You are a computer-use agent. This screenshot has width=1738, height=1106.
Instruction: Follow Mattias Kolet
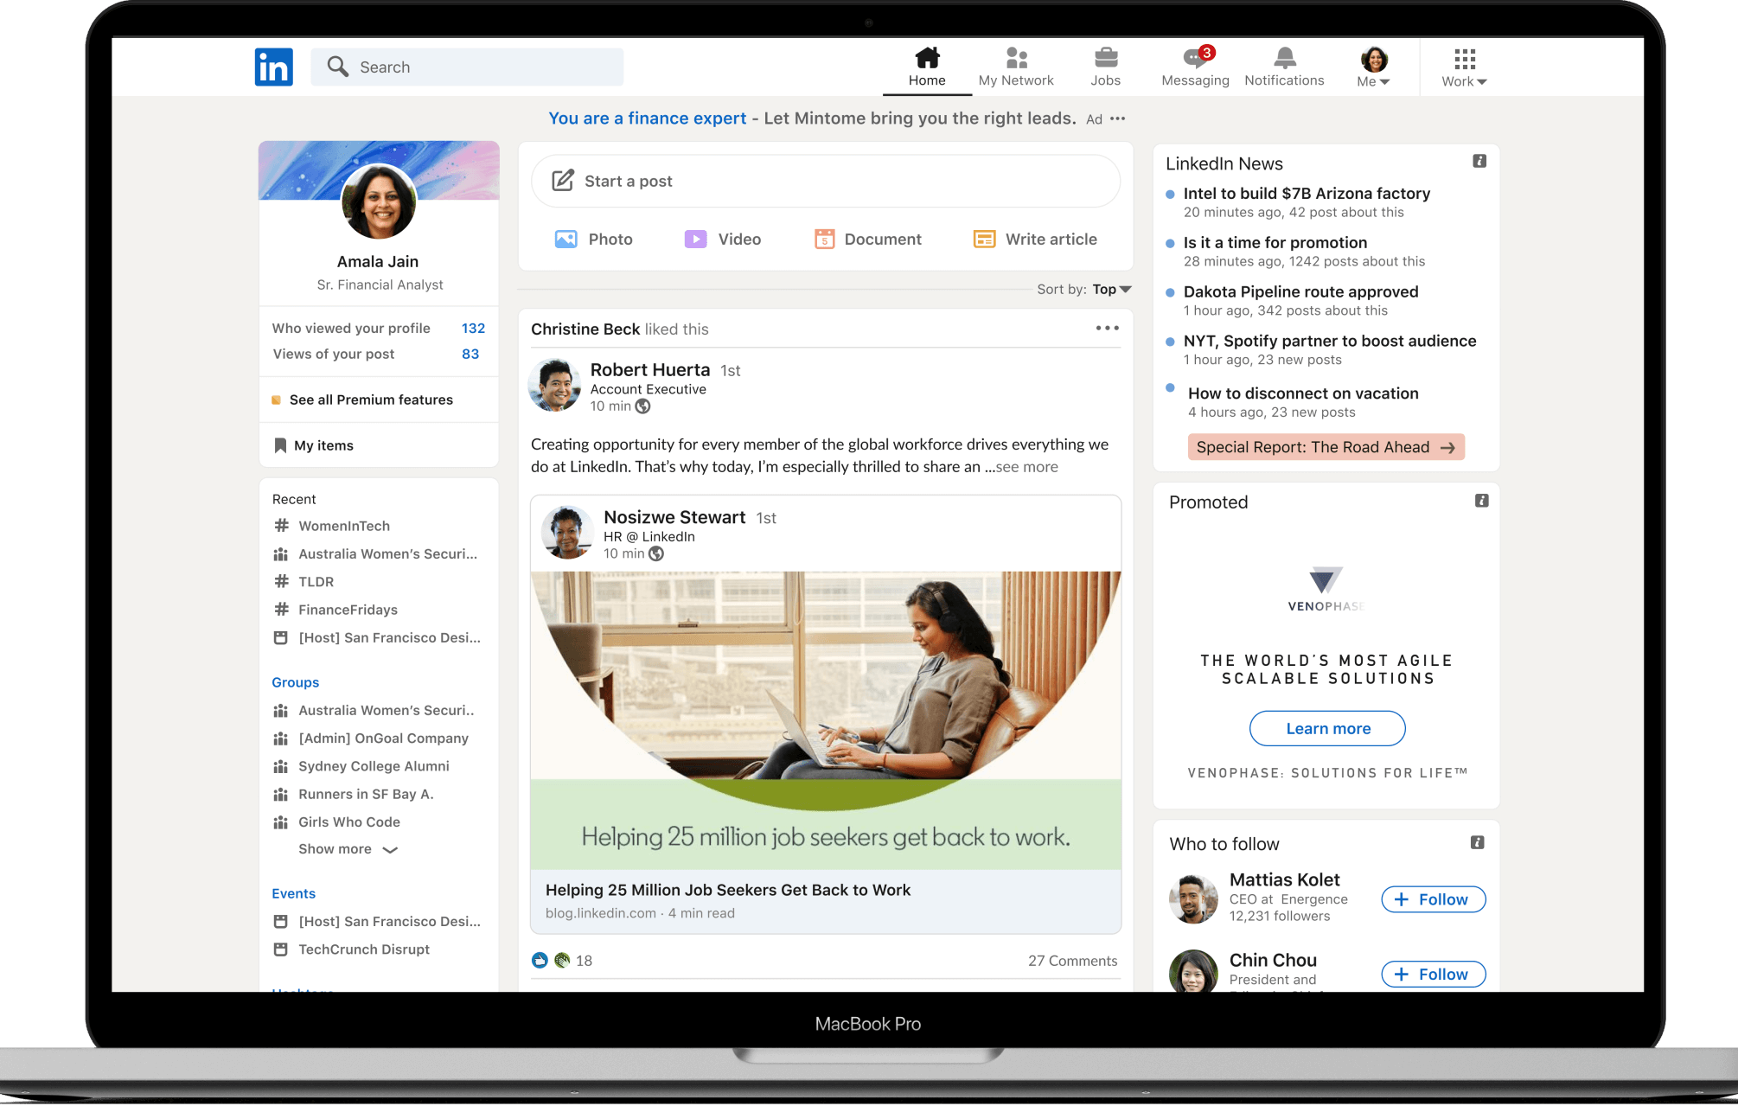click(x=1433, y=899)
